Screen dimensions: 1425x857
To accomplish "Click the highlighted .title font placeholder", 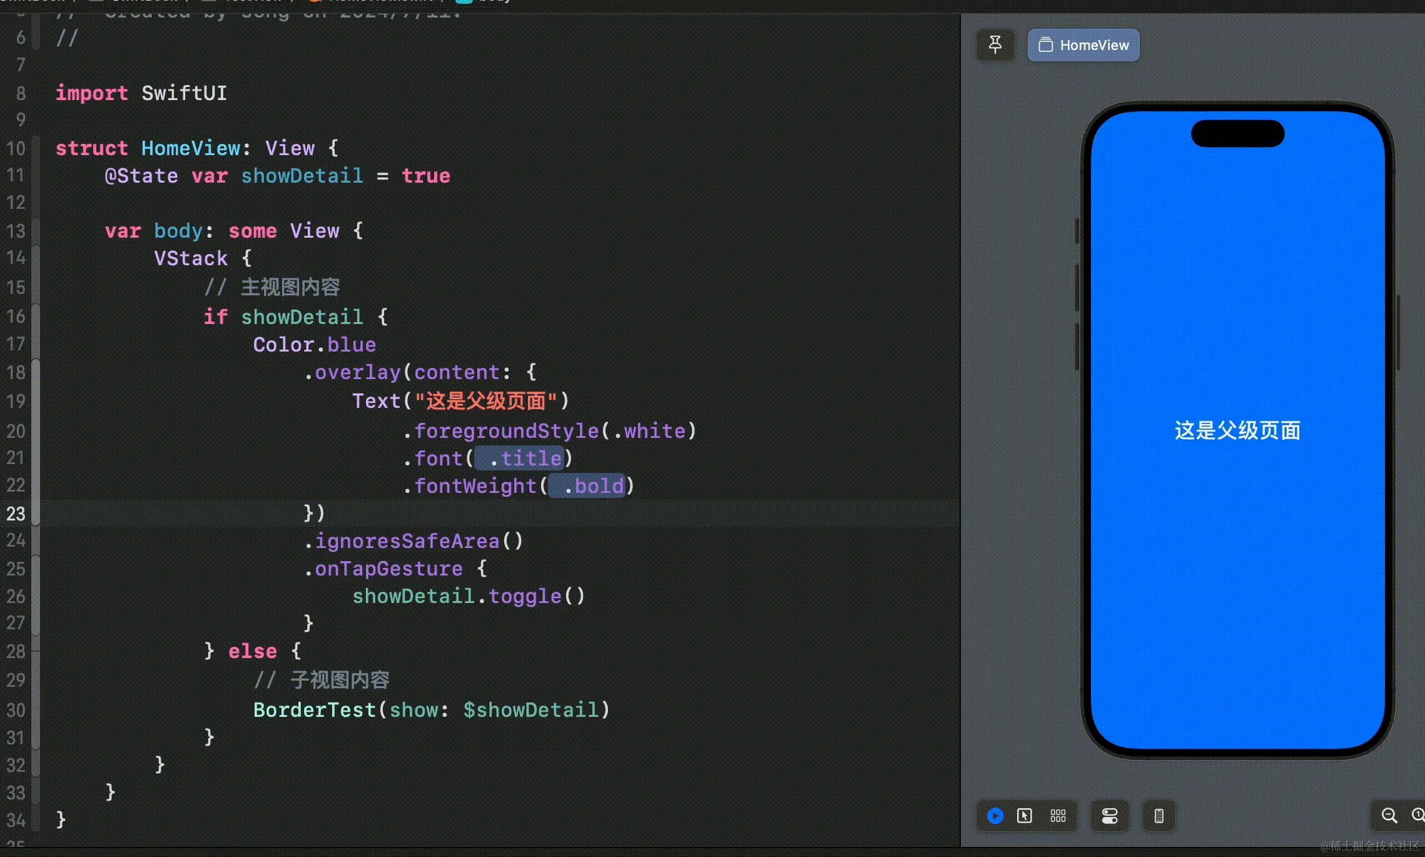I will click(x=520, y=459).
